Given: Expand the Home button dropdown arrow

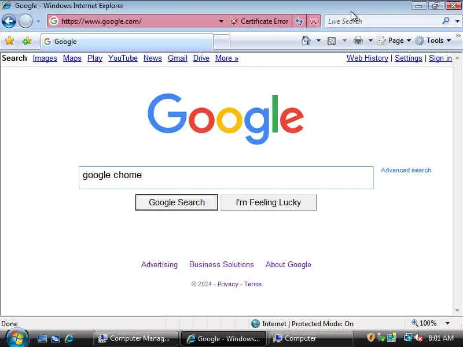Looking at the screenshot, I should click(x=318, y=40).
